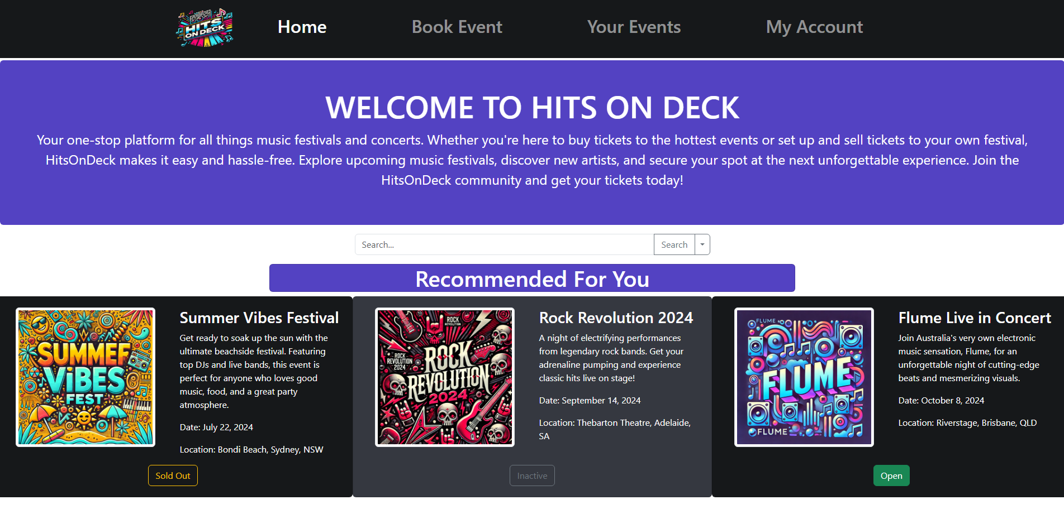Open Your Events in the navbar
The image size is (1064, 519).
pos(634,27)
